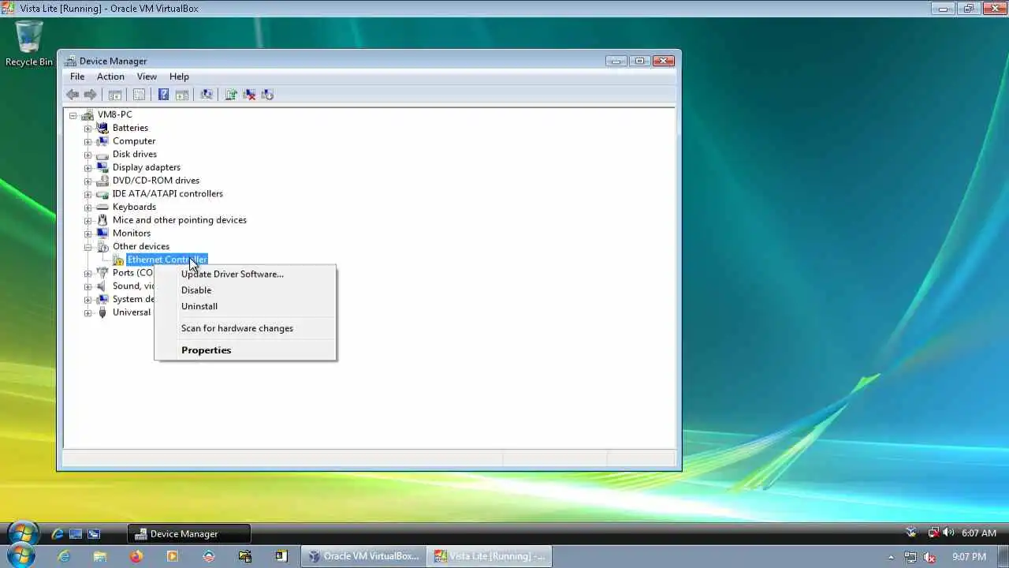Screen dimensions: 1009x568
Task: Select the Keyboards label
Action: click(x=134, y=207)
